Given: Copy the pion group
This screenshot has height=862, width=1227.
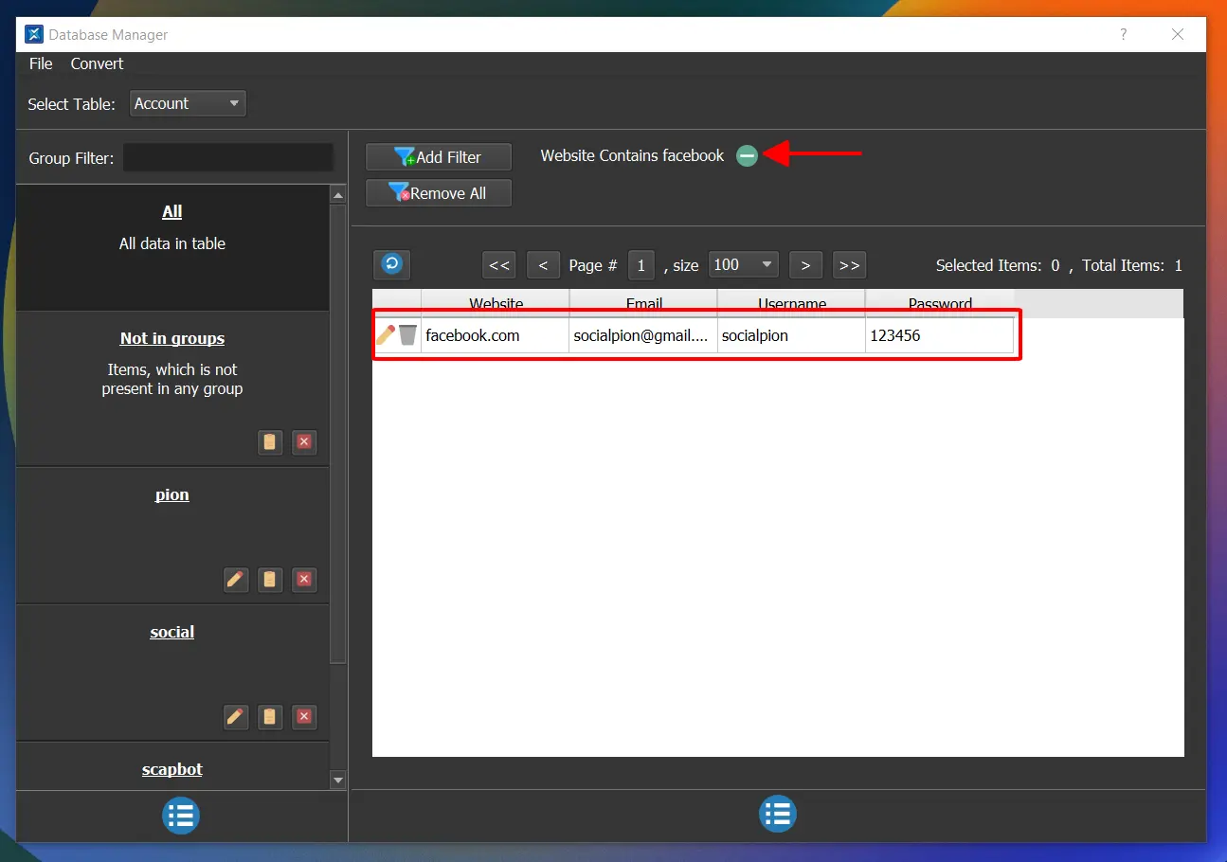Looking at the screenshot, I should click(270, 579).
